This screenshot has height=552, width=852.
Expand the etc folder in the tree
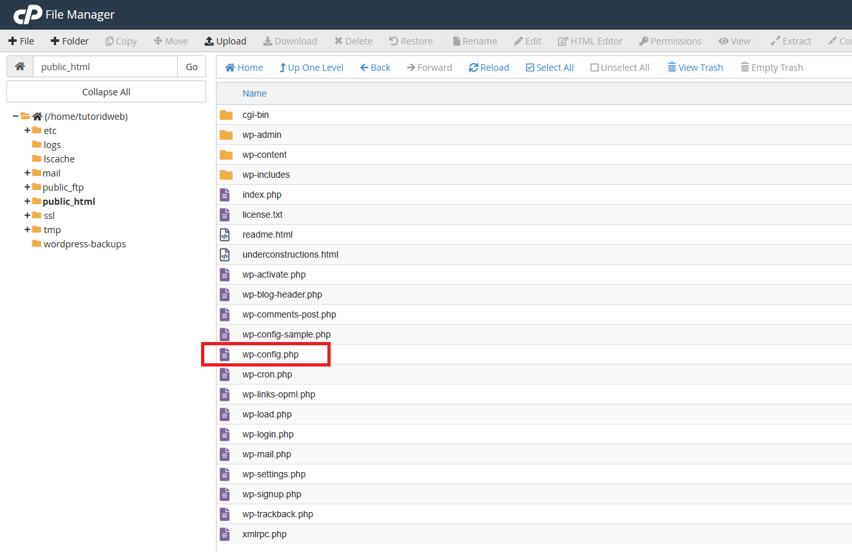click(x=26, y=130)
